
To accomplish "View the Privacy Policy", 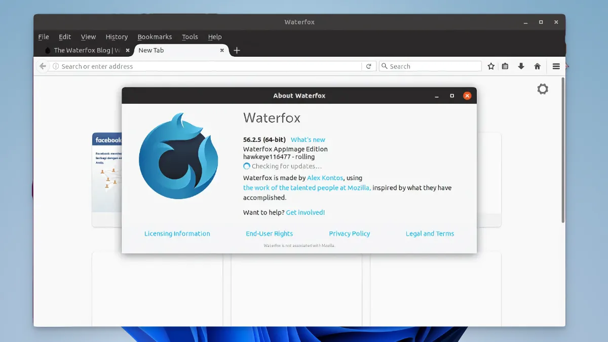I will (x=350, y=234).
